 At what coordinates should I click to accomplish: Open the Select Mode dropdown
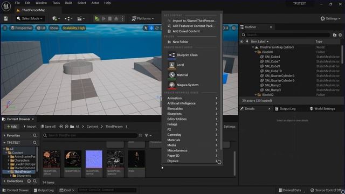tap(30, 19)
